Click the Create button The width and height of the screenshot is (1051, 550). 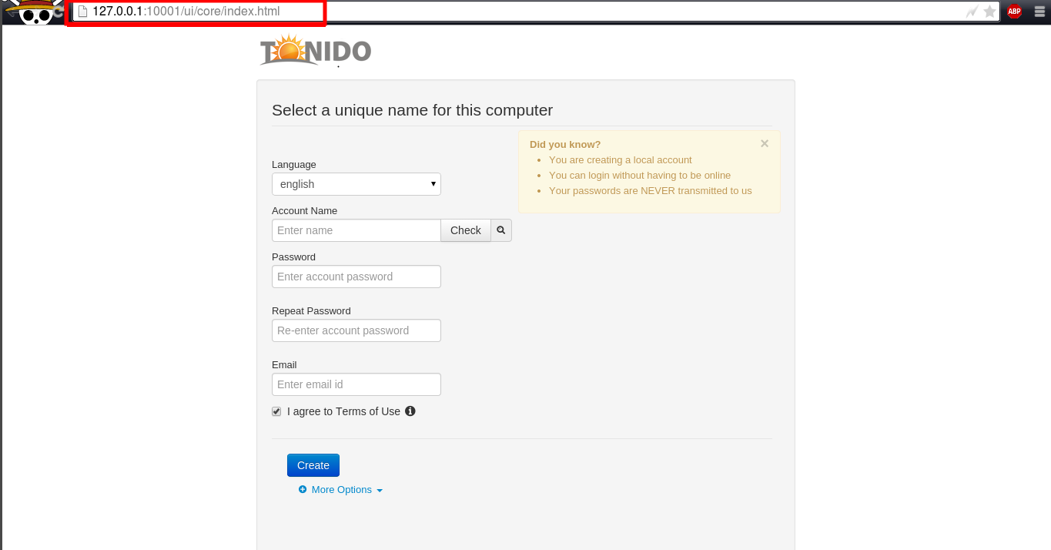pyautogui.click(x=313, y=464)
